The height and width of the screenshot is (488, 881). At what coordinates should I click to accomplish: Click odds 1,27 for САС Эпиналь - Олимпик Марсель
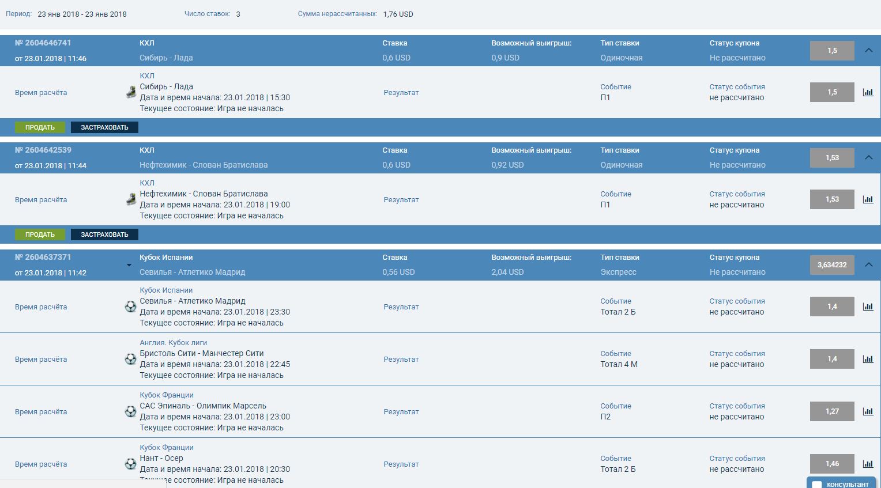(x=832, y=411)
